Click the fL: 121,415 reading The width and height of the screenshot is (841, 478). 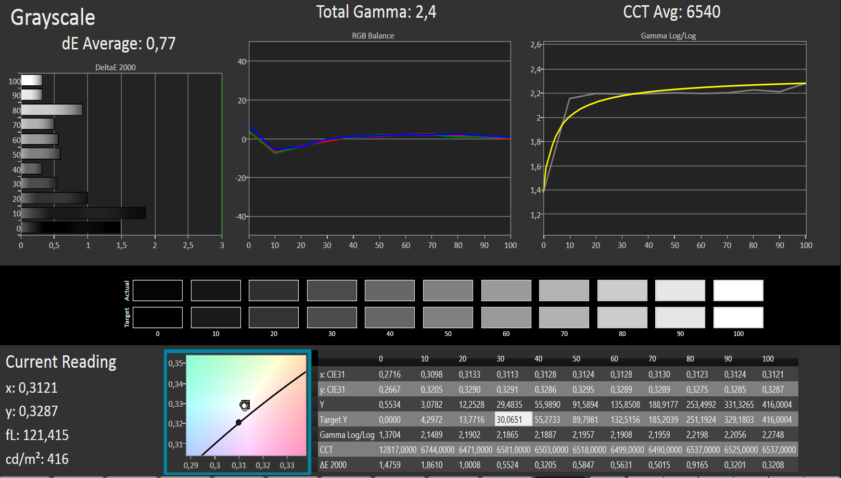point(37,435)
